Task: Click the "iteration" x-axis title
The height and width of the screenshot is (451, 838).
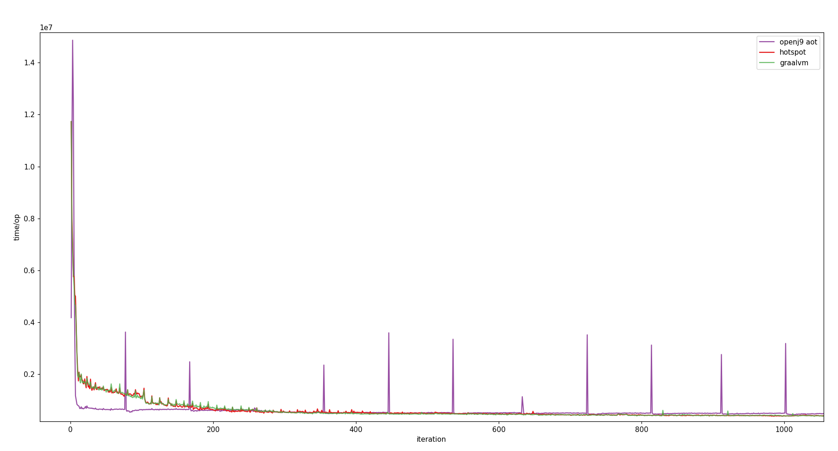Action: tap(431, 439)
